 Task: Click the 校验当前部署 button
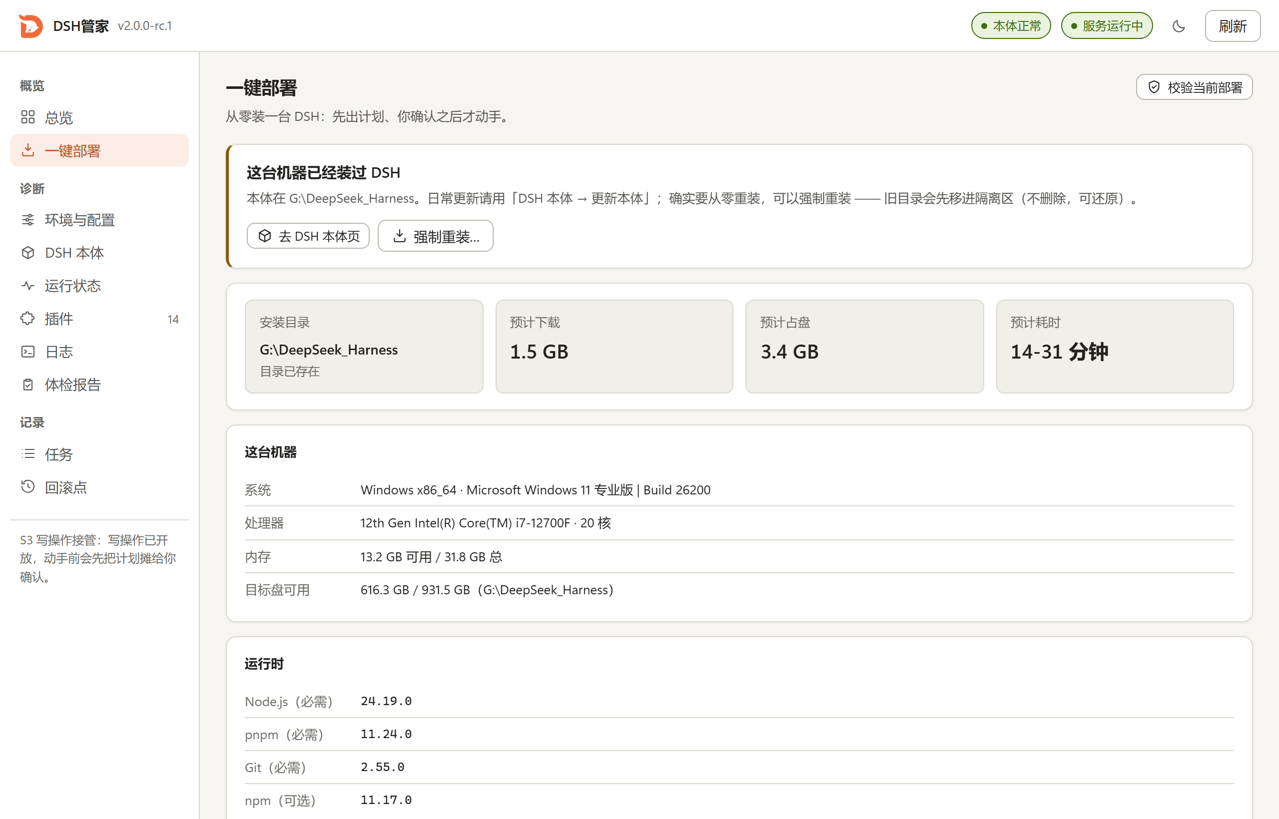(1194, 87)
